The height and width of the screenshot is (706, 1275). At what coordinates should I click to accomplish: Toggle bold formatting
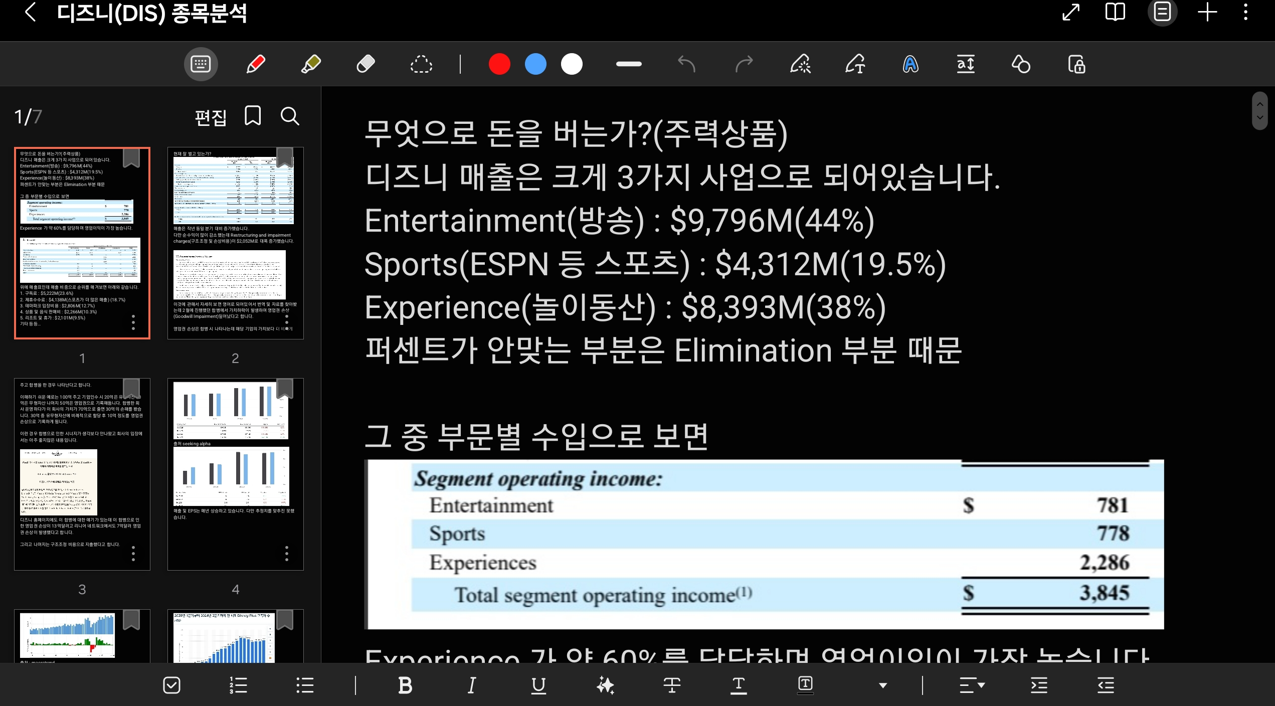[x=405, y=685]
